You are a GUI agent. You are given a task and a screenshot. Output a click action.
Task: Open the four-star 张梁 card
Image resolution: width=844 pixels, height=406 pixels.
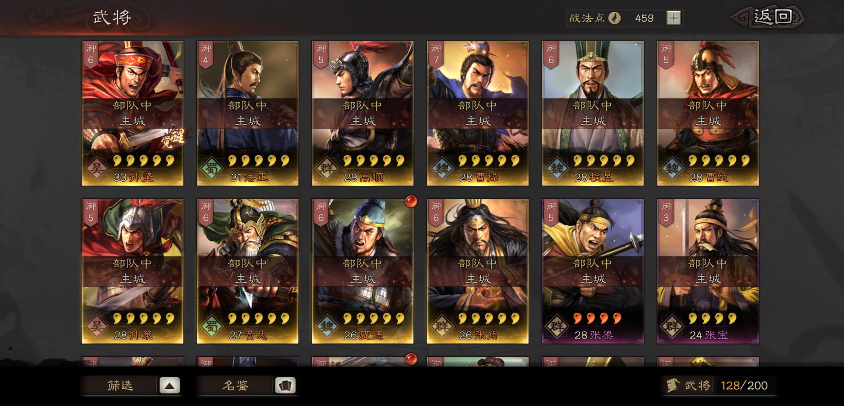click(x=593, y=271)
